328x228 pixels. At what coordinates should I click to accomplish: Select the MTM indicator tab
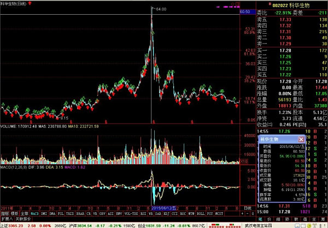[x=191, y=214]
